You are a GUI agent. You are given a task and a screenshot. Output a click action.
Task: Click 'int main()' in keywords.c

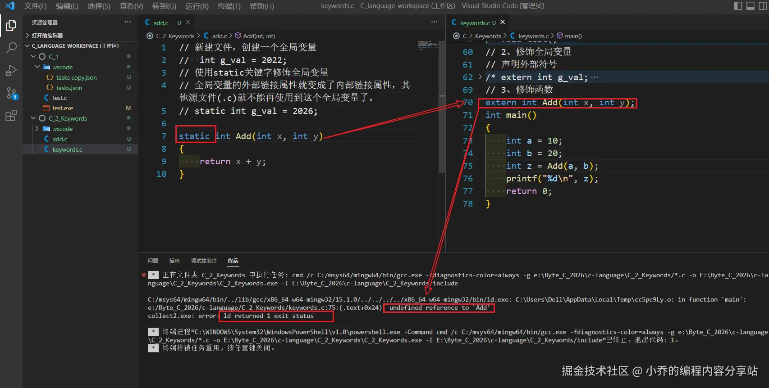click(x=511, y=115)
